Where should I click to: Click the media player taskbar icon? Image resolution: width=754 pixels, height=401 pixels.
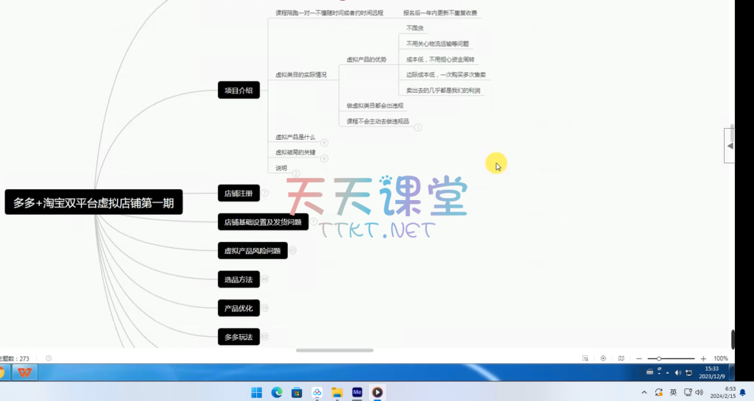377,392
